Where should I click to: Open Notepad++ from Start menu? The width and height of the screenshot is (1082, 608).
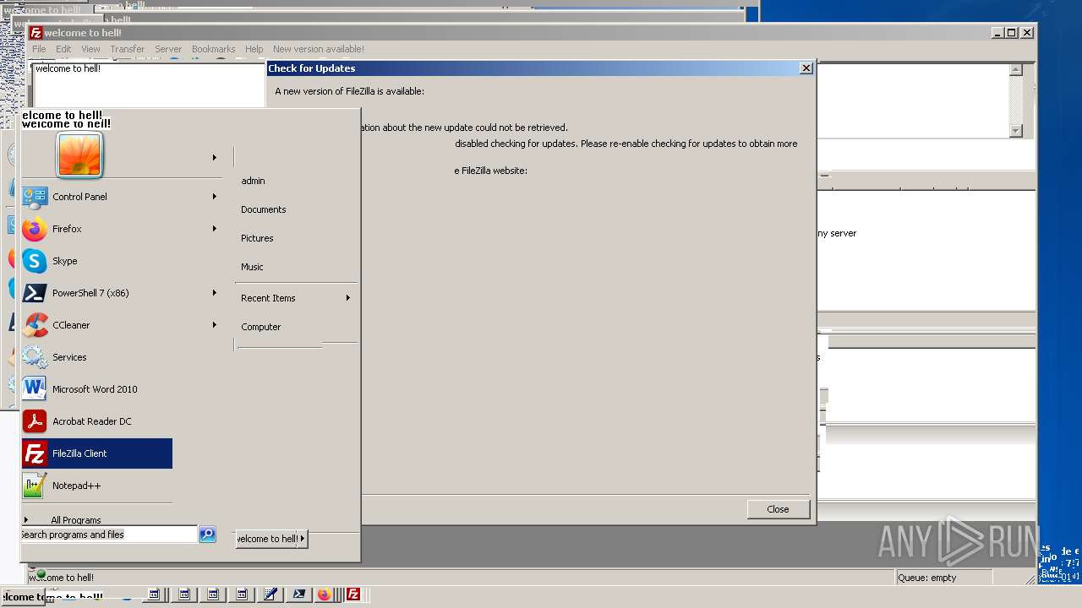tap(96, 486)
